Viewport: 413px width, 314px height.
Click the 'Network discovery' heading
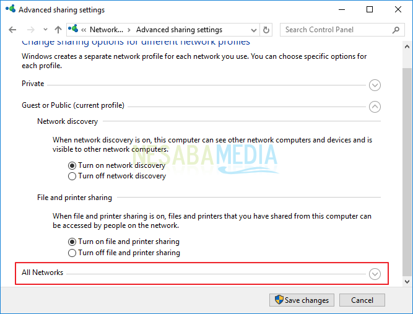[x=67, y=121]
